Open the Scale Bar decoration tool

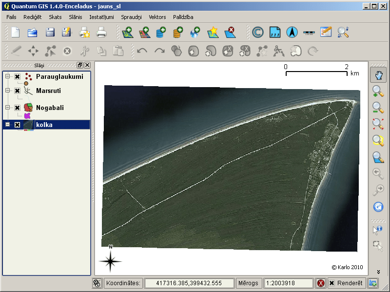(309, 33)
